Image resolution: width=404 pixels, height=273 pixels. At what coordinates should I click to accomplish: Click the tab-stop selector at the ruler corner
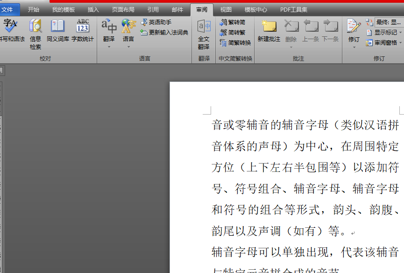pyautogui.click(x=1, y=70)
